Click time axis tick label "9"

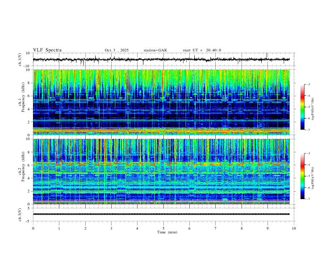point(267,228)
